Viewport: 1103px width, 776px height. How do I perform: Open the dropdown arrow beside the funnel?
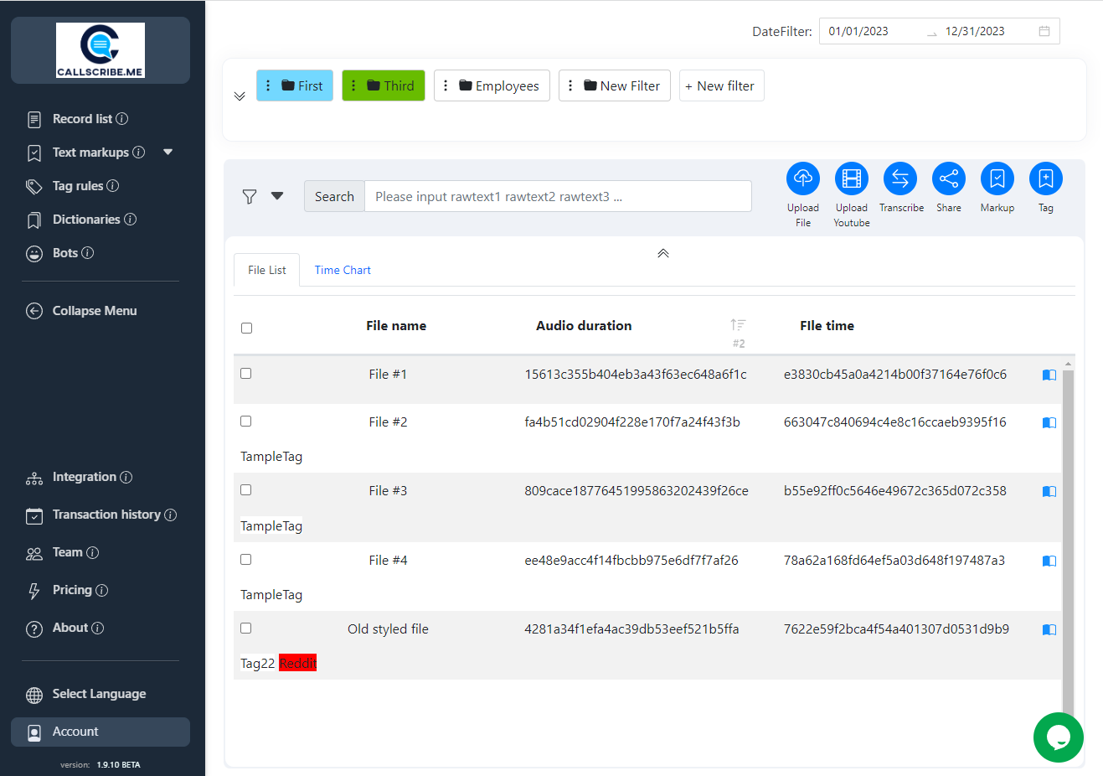coord(277,196)
